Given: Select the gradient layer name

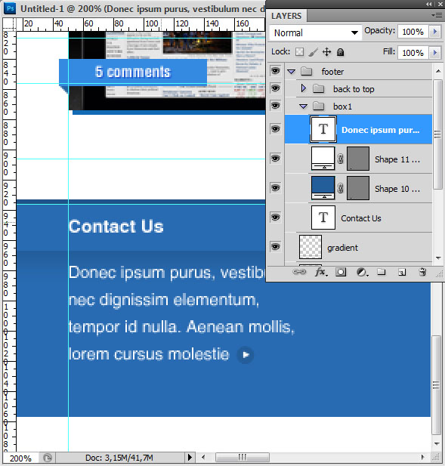Looking at the screenshot, I should tap(342, 248).
